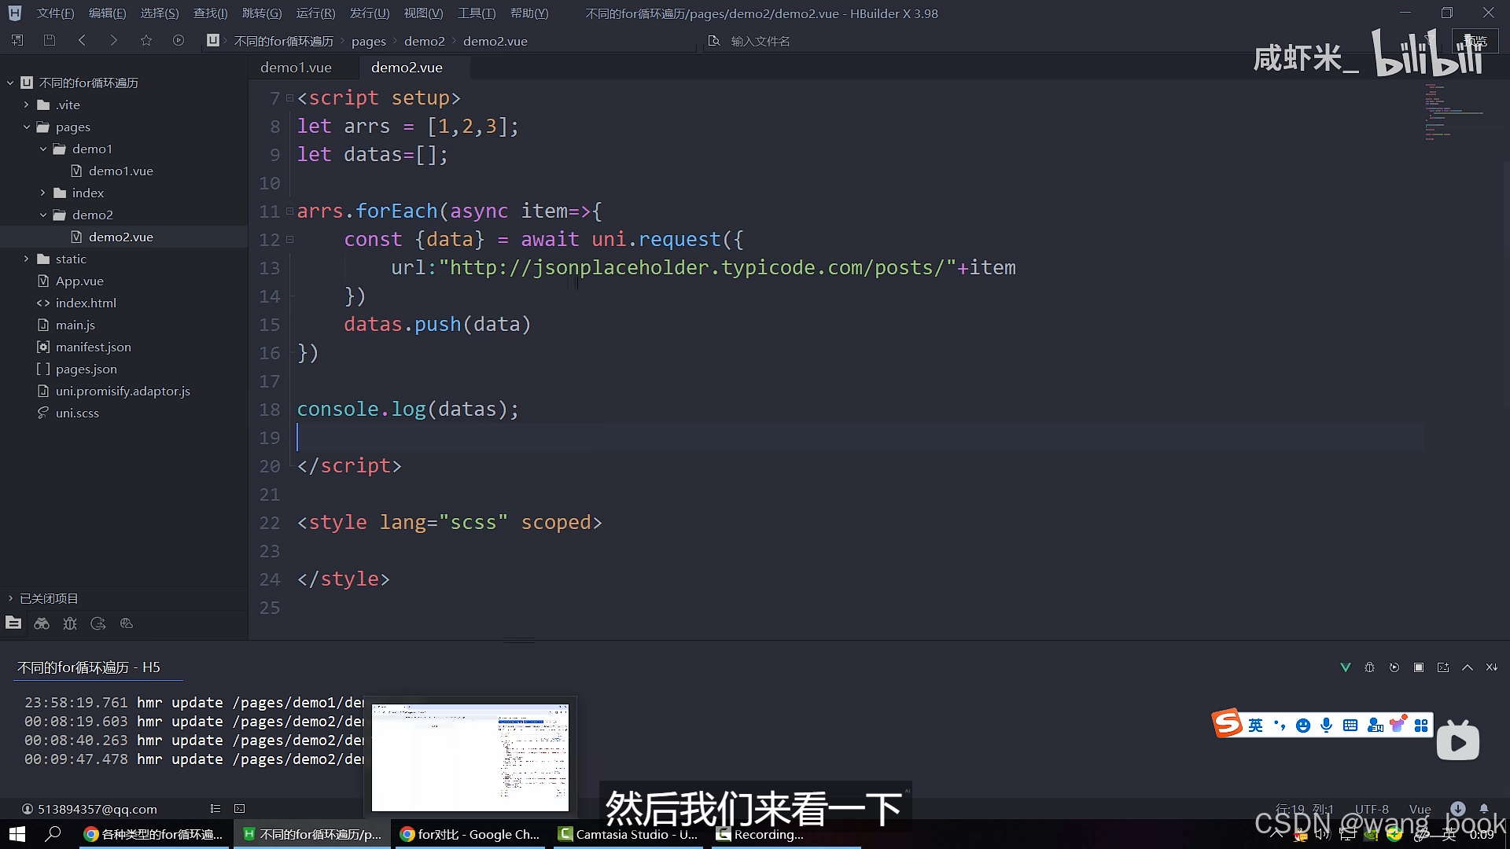
Task: Open the 选择(S) menu
Action: (160, 13)
